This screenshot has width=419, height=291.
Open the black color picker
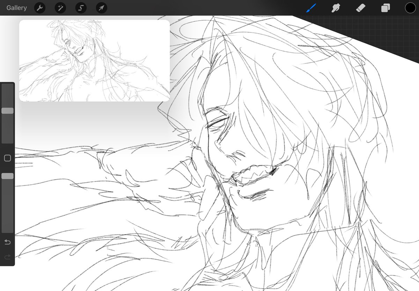pos(410,8)
